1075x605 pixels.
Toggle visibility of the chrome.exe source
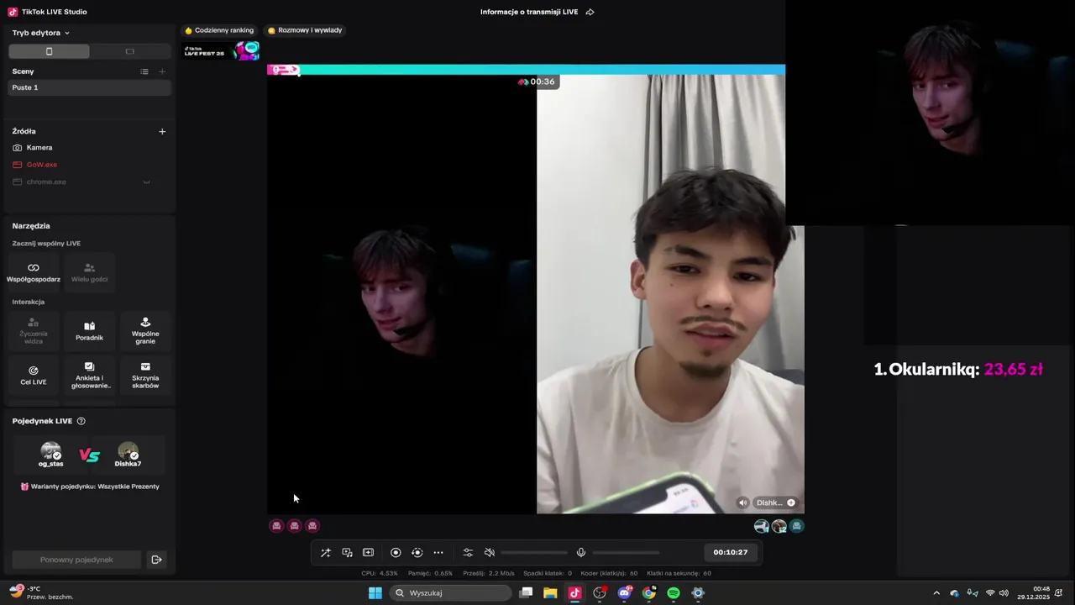(x=146, y=181)
